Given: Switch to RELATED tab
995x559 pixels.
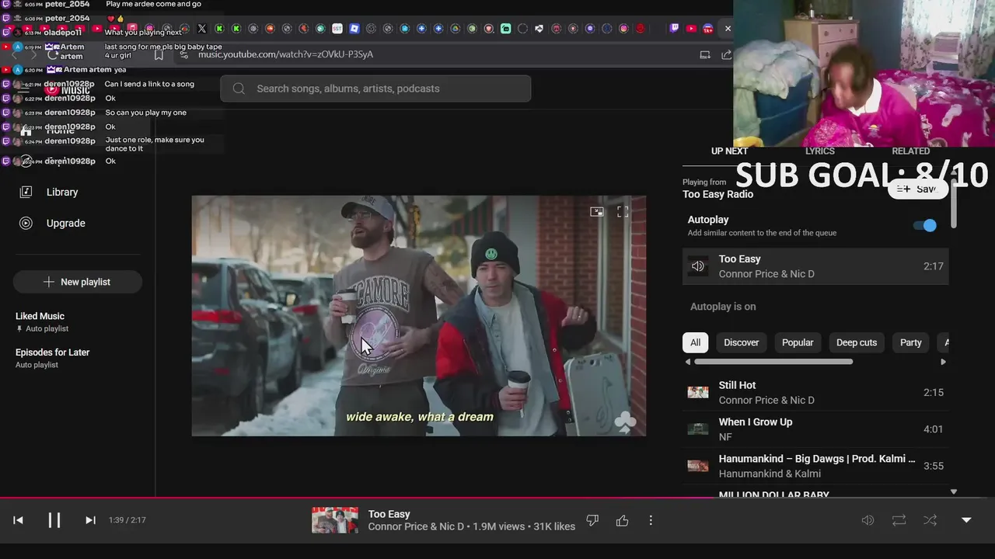Looking at the screenshot, I should pyautogui.click(x=910, y=151).
